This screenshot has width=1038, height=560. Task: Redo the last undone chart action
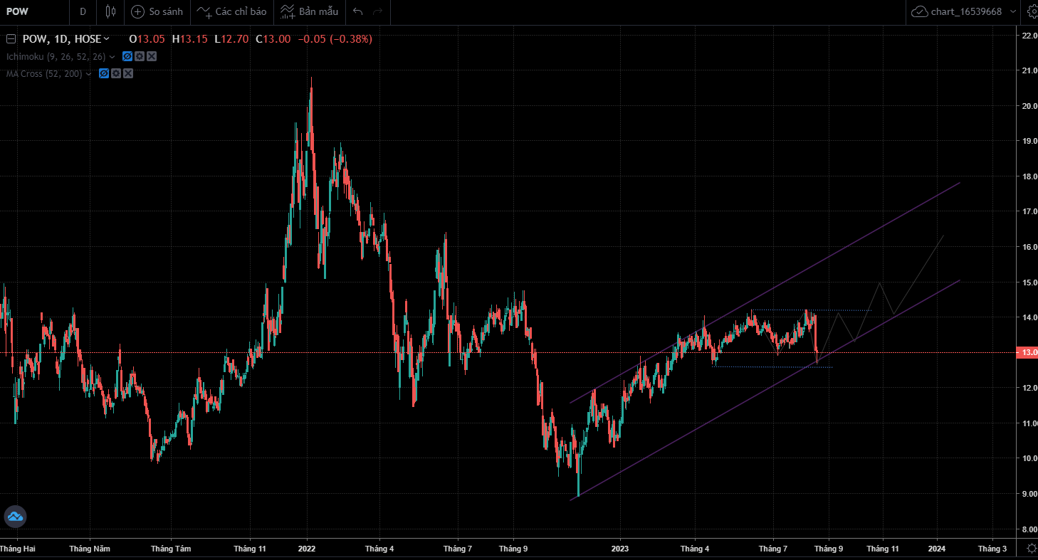(x=377, y=11)
